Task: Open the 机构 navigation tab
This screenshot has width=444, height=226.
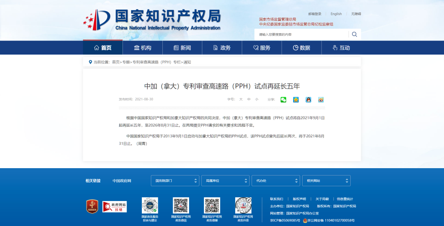Action: 143,48
